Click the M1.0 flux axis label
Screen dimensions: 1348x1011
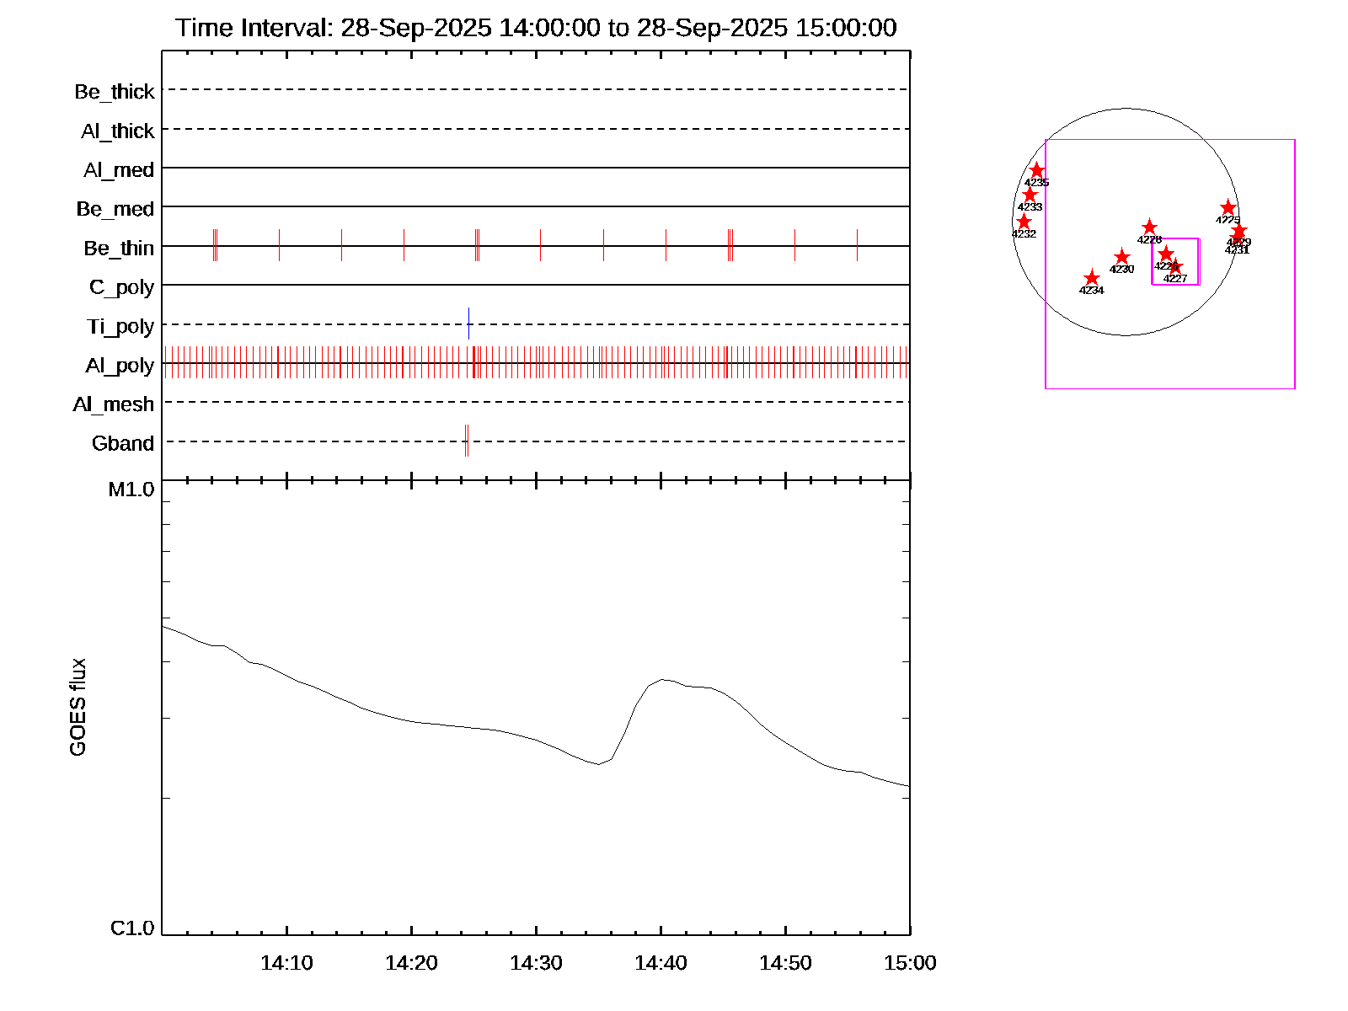point(131,489)
